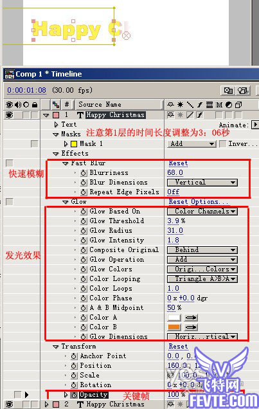Open Glow Dimensions dropdown

202,337
